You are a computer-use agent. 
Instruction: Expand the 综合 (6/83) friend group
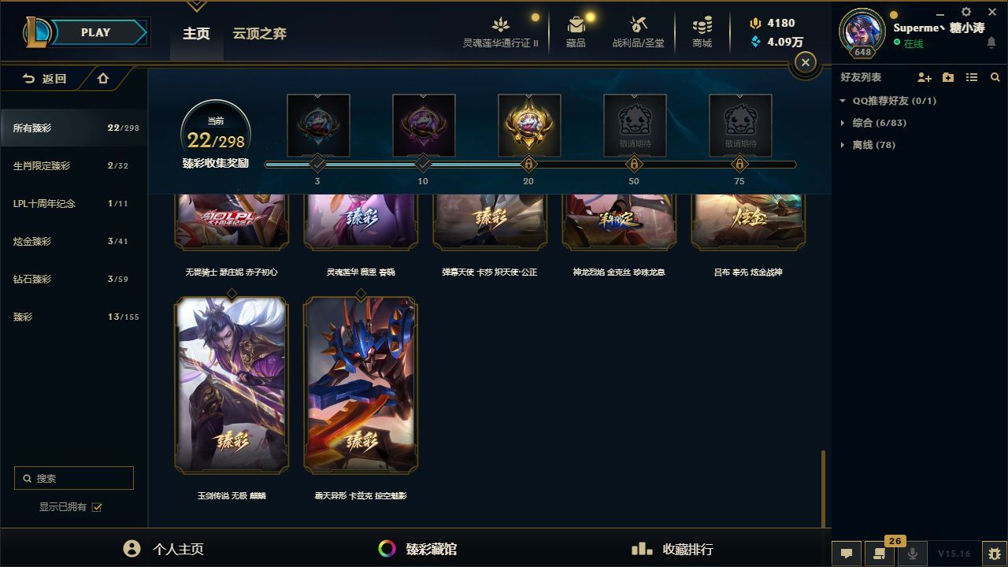pos(843,123)
